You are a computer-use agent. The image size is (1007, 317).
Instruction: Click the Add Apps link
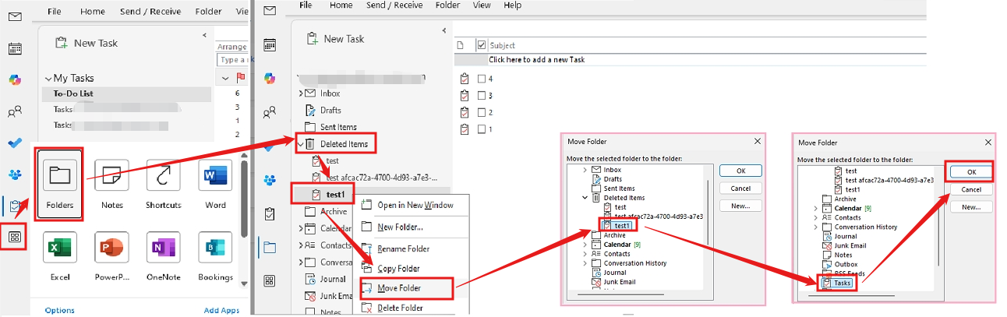(221, 311)
